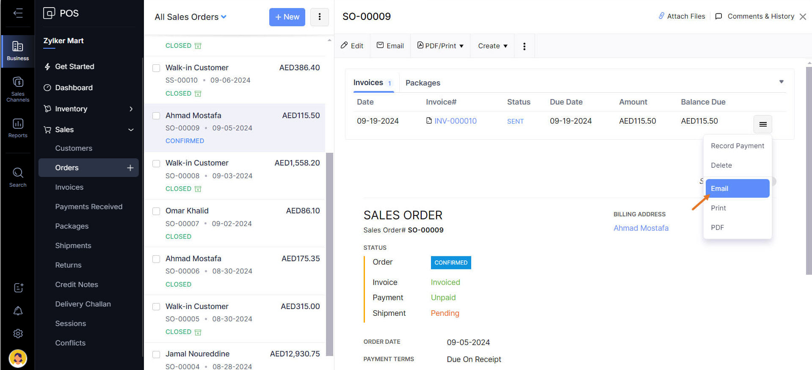Select checkbox for Omar Khalid order

pos(156,211)
